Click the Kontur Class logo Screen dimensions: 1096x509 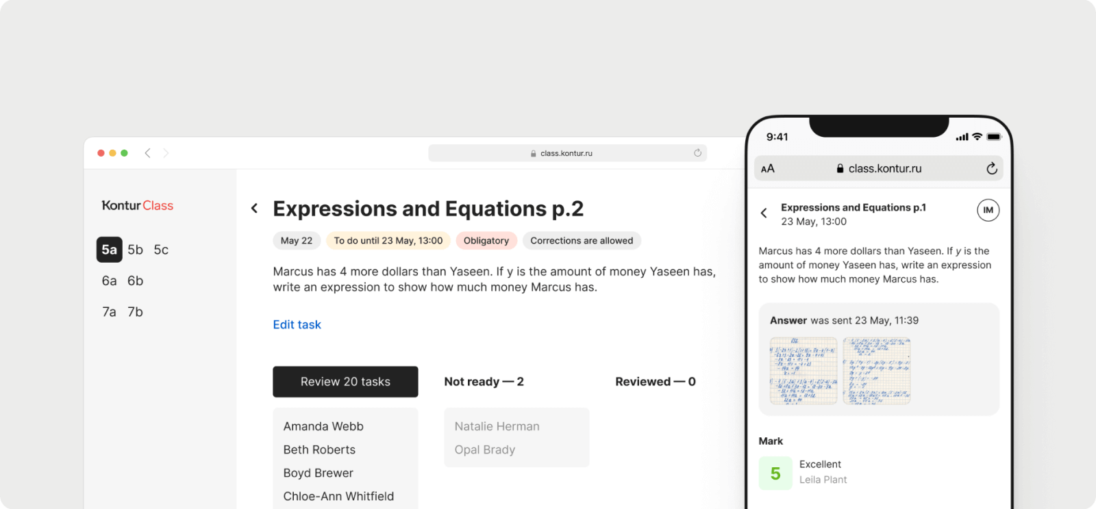(x=136, y=205)
